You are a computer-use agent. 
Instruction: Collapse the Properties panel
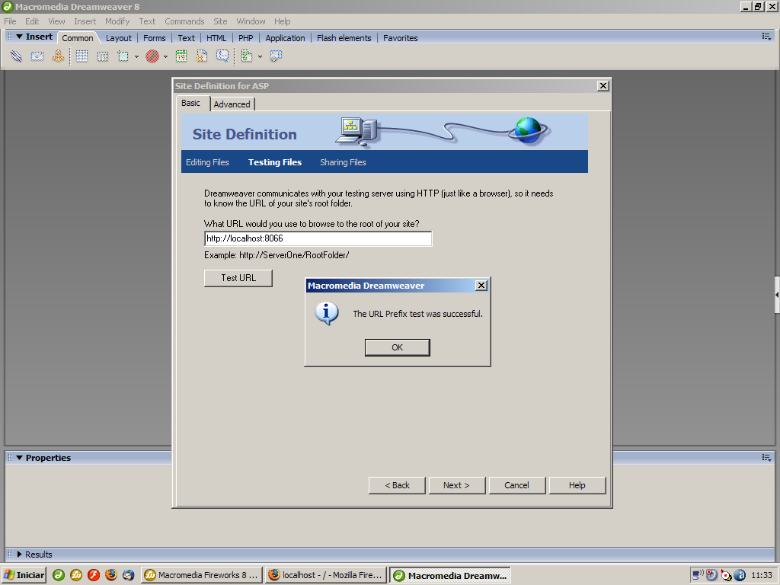(19, 458)
